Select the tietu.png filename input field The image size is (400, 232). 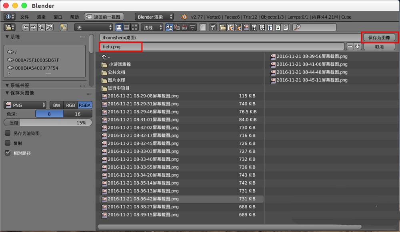point(120,46)
